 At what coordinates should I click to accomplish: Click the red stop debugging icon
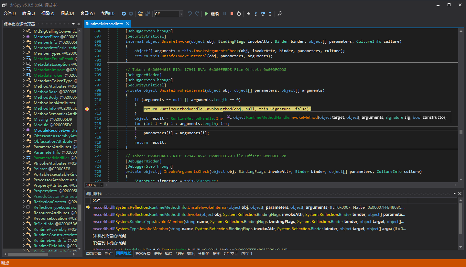click(232, 14)
